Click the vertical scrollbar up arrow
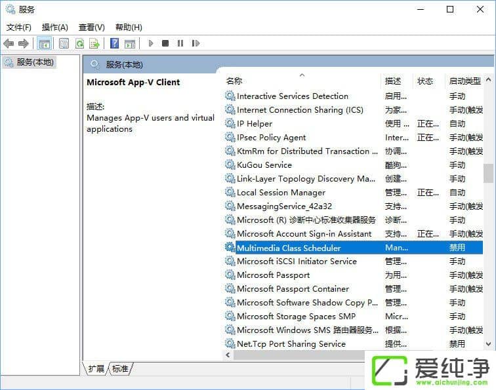 tap(488, 80)
